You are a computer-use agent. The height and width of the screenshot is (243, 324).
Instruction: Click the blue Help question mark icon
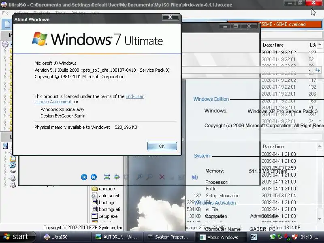click(x=194, y=177)
